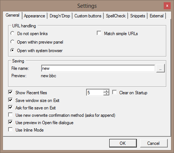Click the browse ellipsis button beside File name
The height and width of the screenshot is (153, 174).
pos(160,68)
